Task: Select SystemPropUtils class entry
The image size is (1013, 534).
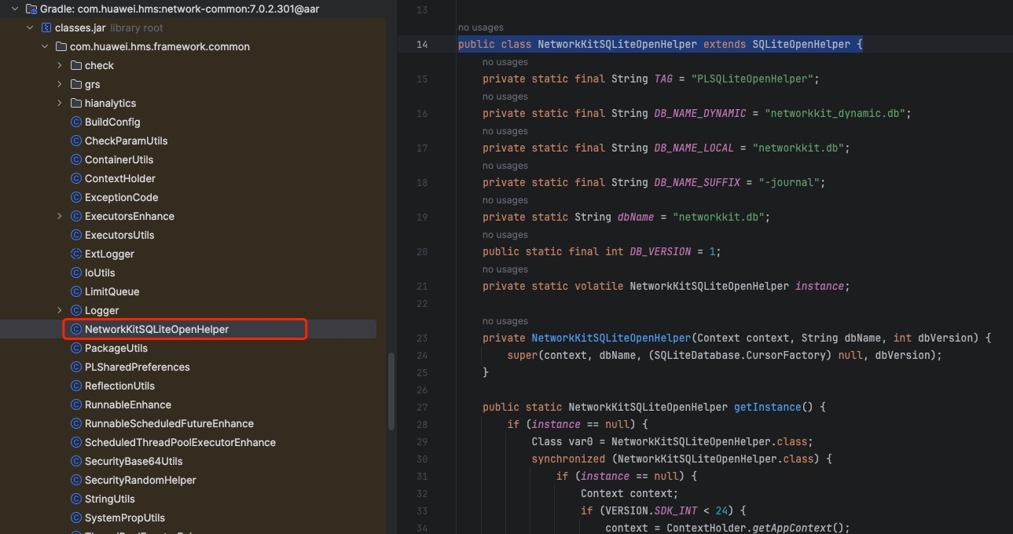Action: pyautogui.click(x=124, y=518)
